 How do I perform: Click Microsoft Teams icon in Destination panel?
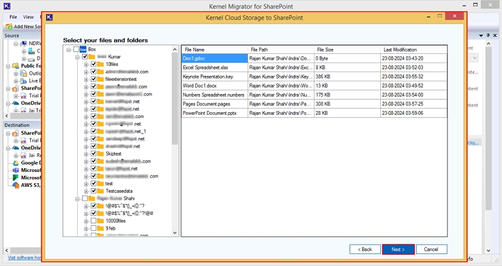coord(16,170)
